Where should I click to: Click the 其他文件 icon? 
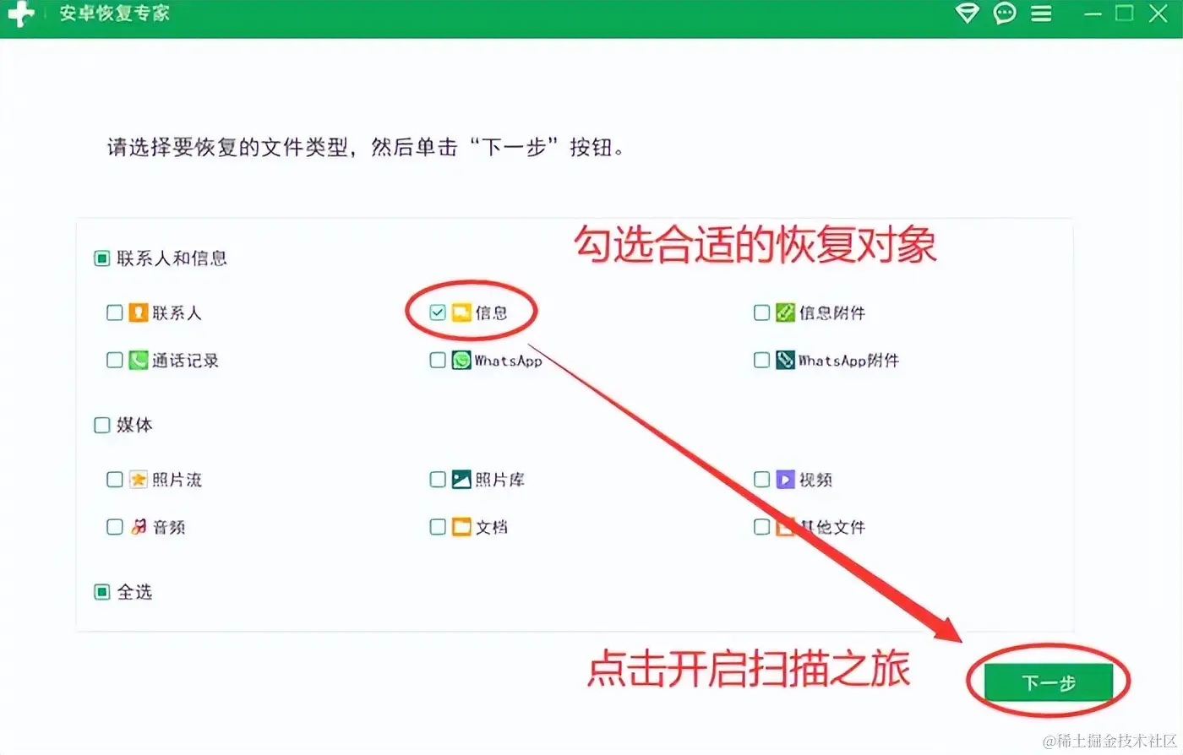click(x=785, y=527)
